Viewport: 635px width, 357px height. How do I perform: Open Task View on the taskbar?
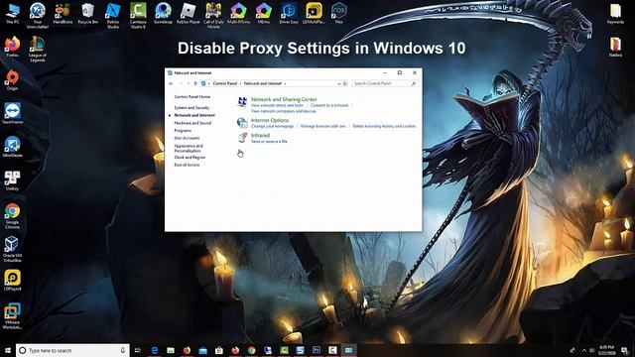[138, 350]
